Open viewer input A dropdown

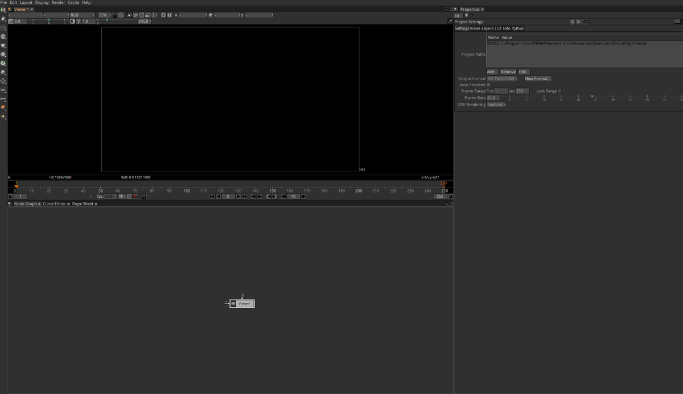(194, 15)
